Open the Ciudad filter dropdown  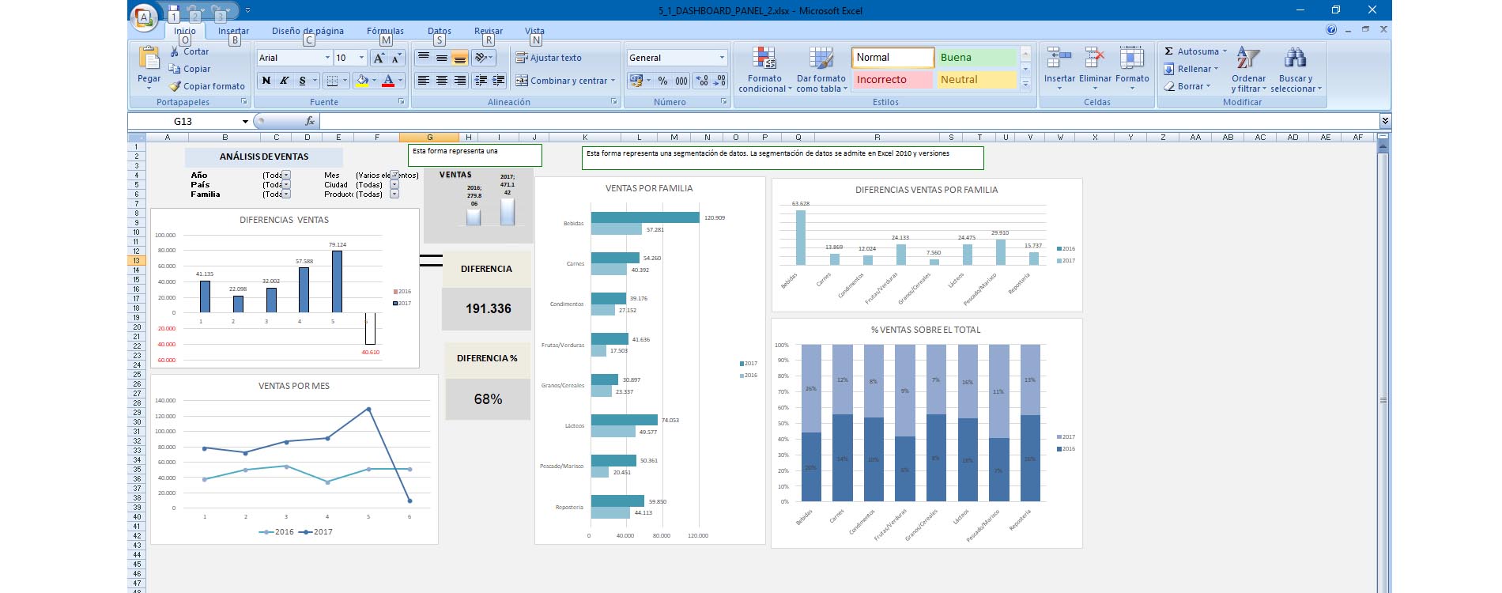(x=394, y=185)
